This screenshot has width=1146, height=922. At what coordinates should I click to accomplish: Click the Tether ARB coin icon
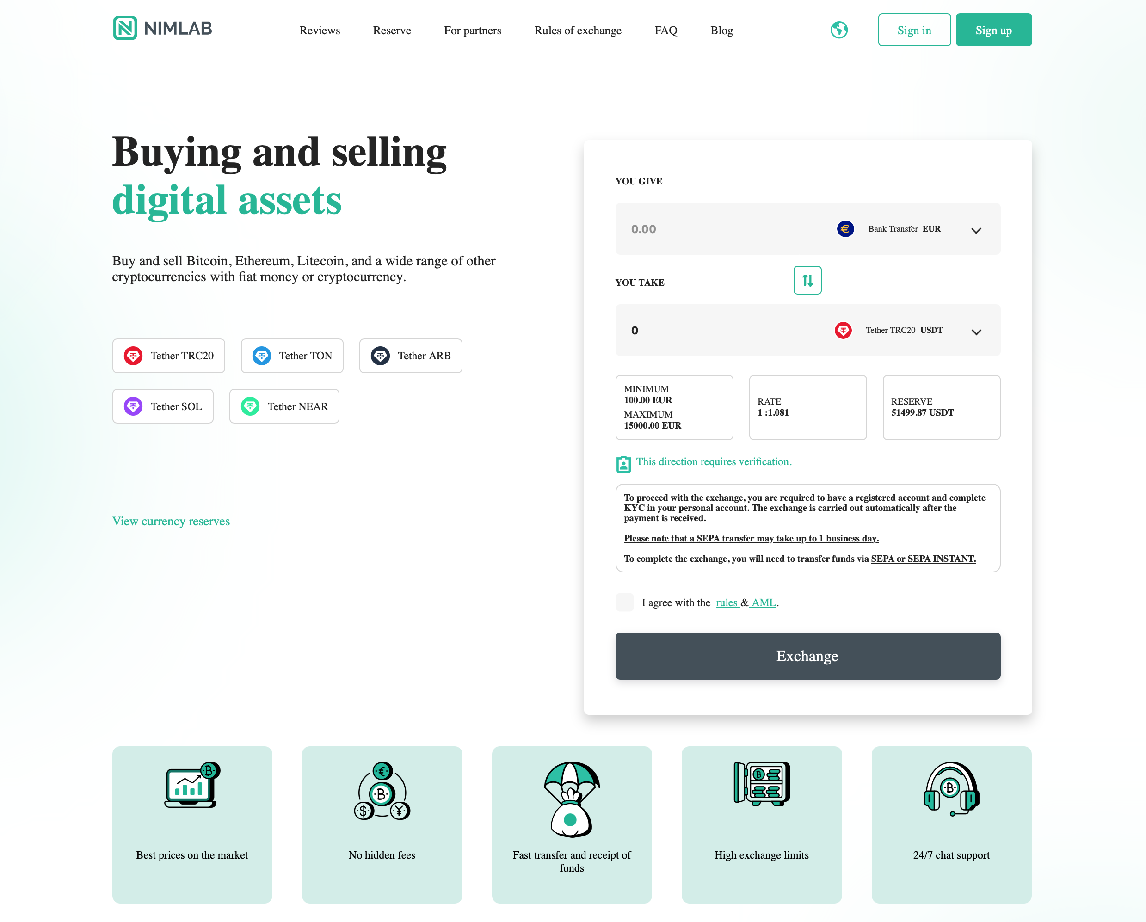[x=380, y=356]
